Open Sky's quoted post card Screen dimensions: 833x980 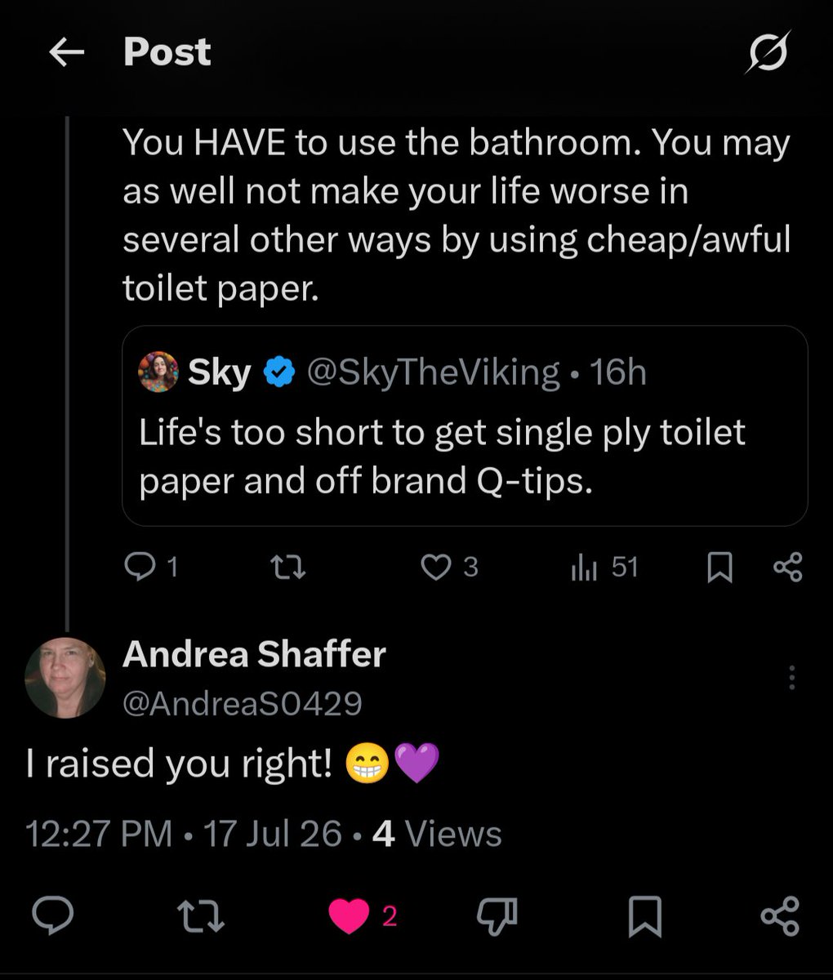pyautogui.click(x=465, y=425)
